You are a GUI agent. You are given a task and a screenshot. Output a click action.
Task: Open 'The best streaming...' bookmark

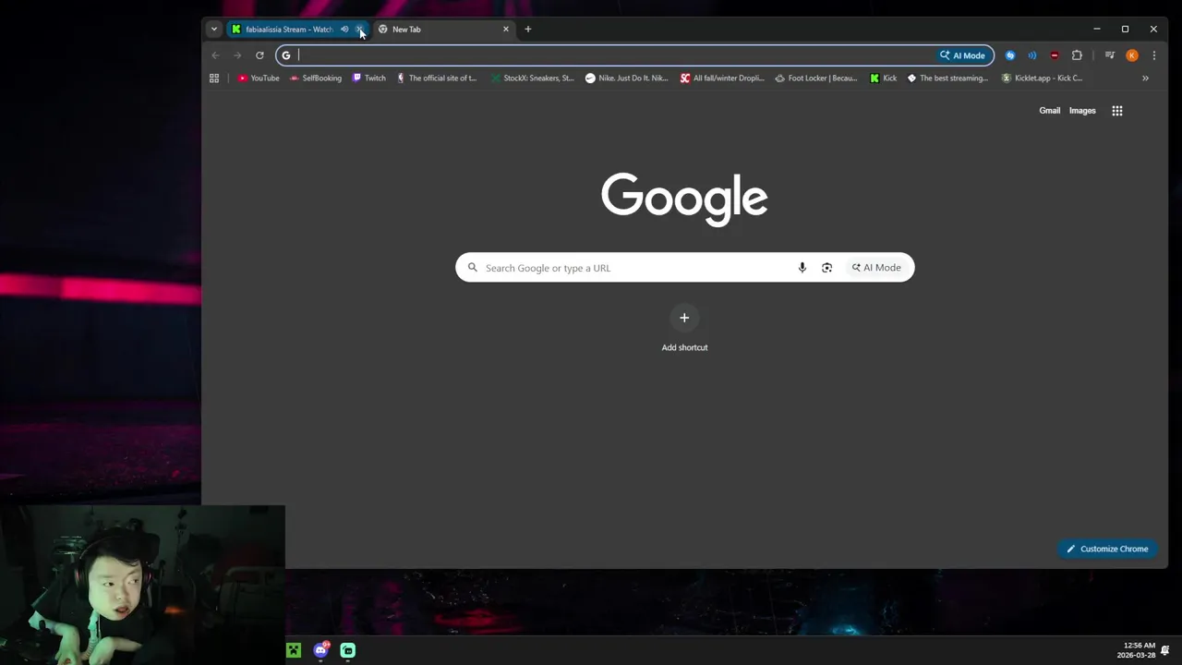tap(948, 79)
